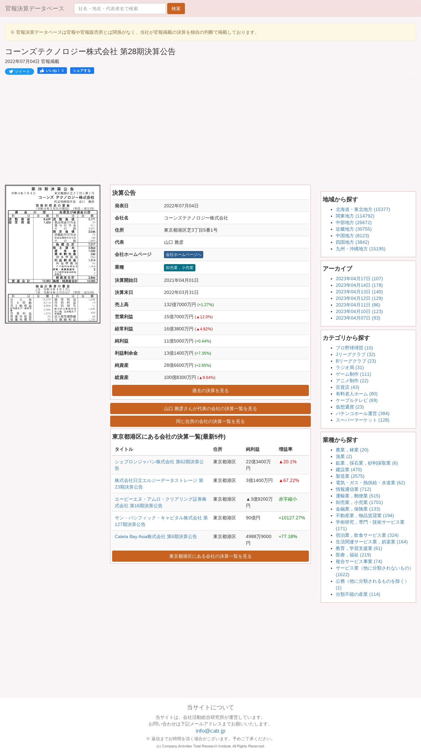Choose industry 運輸業，郵便業 (515)
Viewport: 421px width, 752px height.
[x=358, y=496]
